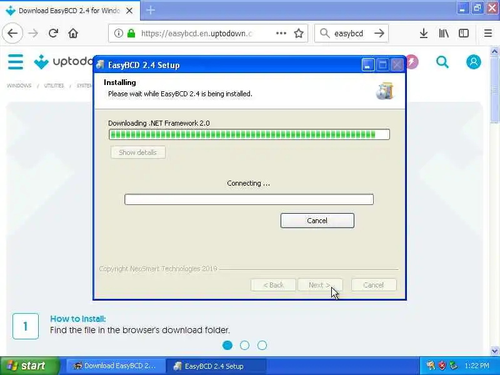Select the third carousel dot indicator
This screenshot has height=375, width=500.
coord(262,345)
